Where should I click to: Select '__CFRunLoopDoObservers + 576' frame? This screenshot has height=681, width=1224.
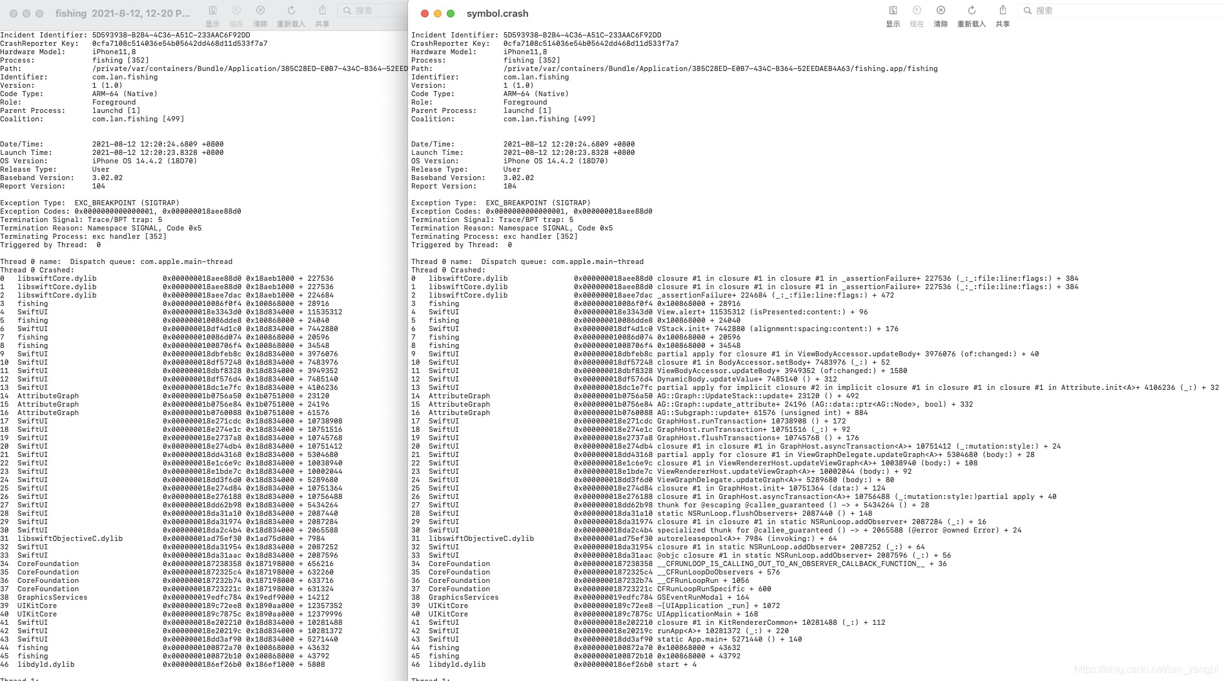[x=596, y=572]
